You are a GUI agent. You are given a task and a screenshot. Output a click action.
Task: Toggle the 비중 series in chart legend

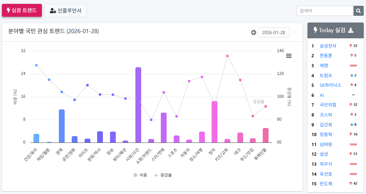[140, 175]
